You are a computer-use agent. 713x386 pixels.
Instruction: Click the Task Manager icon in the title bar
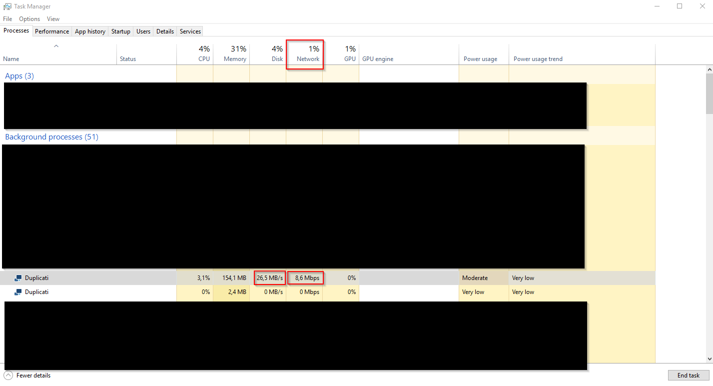[x=7, y=6]
